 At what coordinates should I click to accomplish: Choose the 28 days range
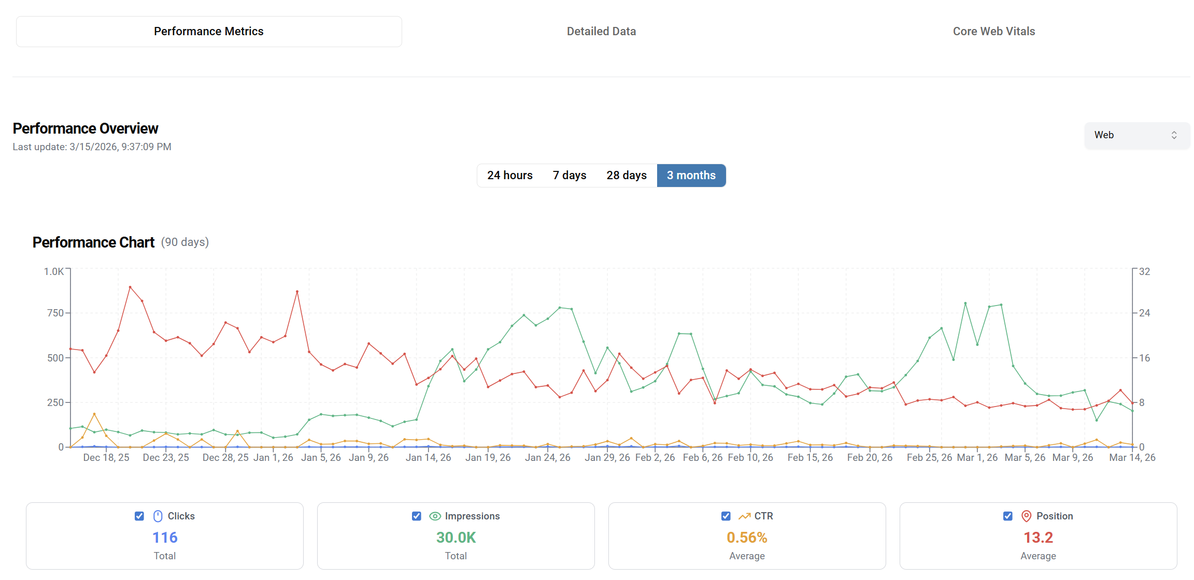click(626, 175)
